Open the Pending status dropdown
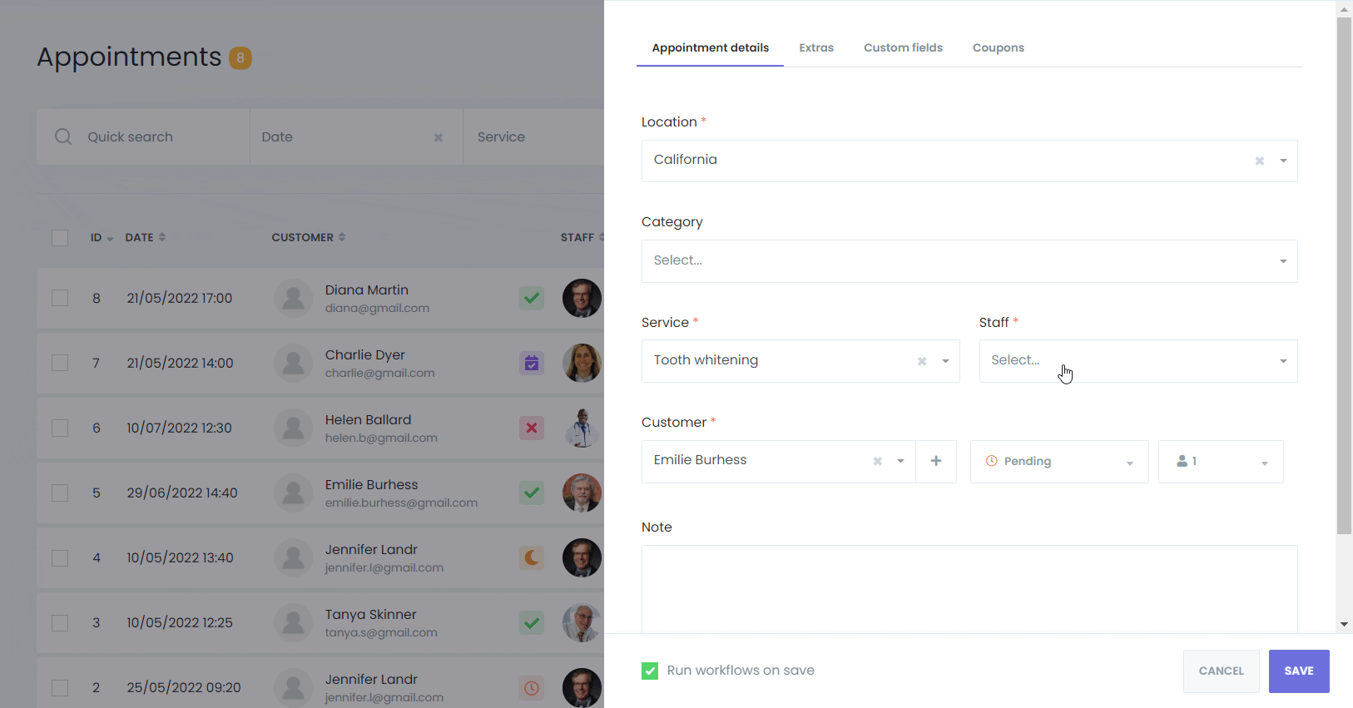The height and width of the screenshot is (708, 1353). click(1058, 462)
